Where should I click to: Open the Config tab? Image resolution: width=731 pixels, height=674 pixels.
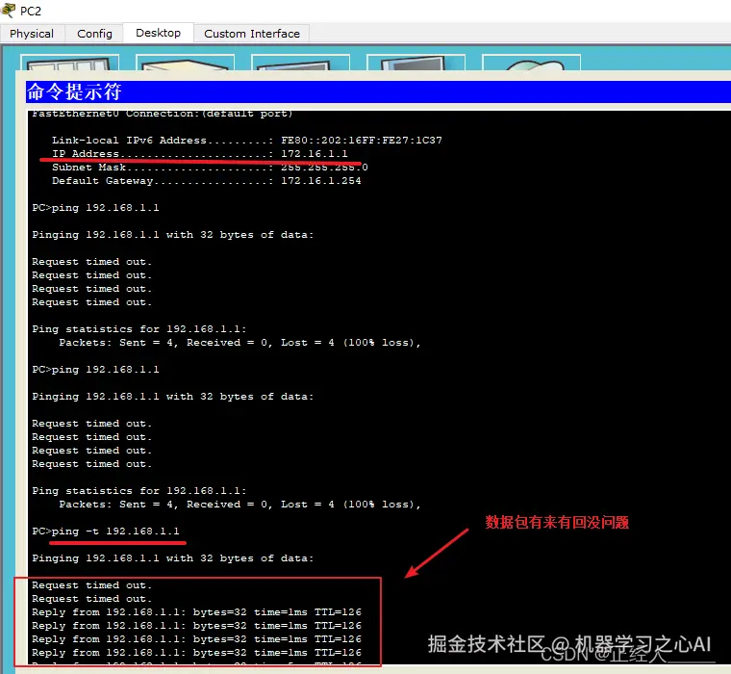click(x=94, y=34)
